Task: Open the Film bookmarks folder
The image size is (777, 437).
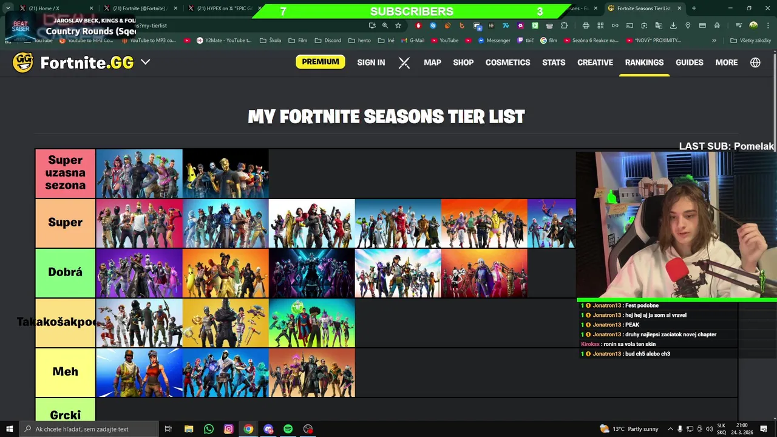Action: coord(297,41)
